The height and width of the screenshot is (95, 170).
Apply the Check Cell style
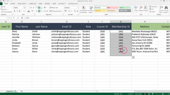tap(125, 11)
